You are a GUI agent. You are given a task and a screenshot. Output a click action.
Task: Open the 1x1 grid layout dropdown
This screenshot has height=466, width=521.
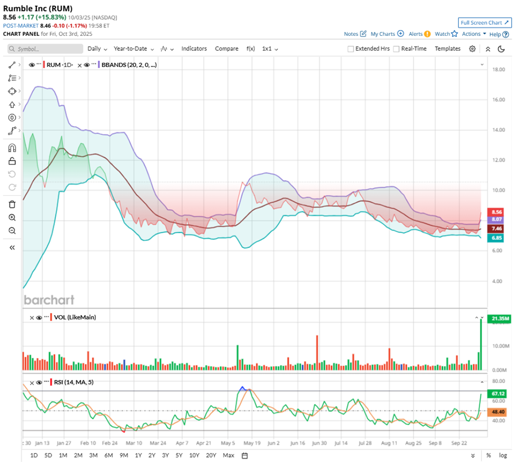[x=270, y=49]
